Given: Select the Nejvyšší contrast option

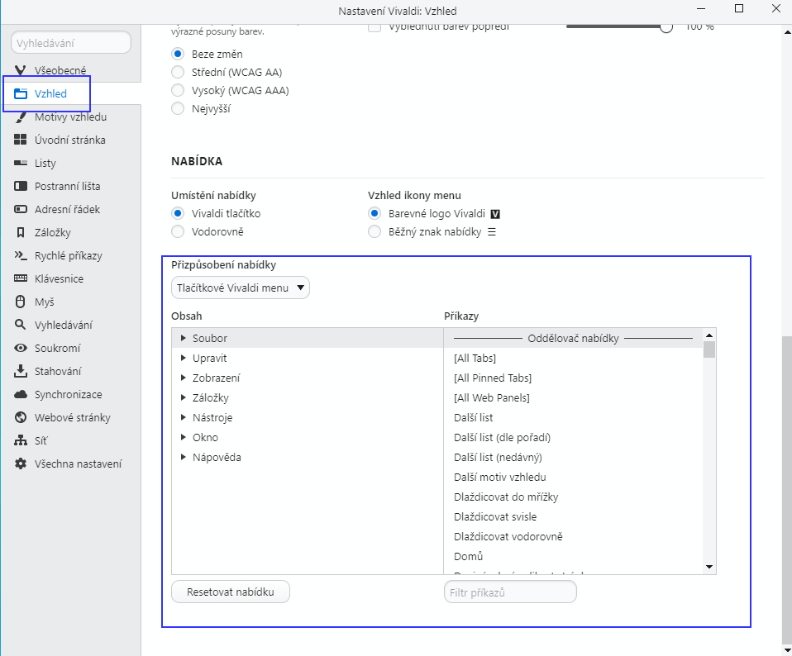Looking at the screenshot, I should point(178,108).
